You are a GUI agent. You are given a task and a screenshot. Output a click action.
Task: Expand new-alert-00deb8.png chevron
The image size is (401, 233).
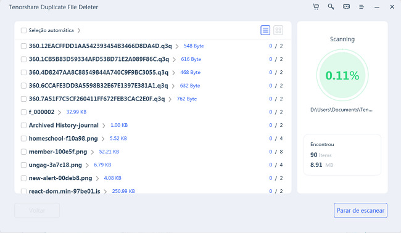pyautogui.click(x=97, y=178)
